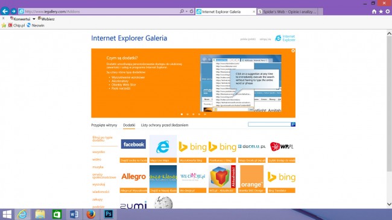The width and height of the screenshot is (392, 220).
Task: Expand the Konwertuj dropdown arrow
Action: 34,19
